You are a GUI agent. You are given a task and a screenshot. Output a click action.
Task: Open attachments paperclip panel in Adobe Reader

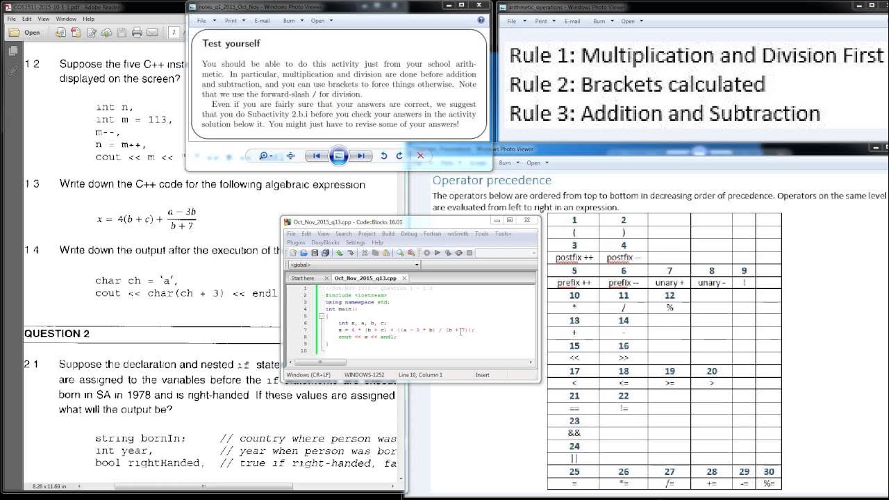point(13,70)
